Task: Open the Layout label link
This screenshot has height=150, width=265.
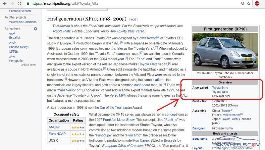Action: 197,148
